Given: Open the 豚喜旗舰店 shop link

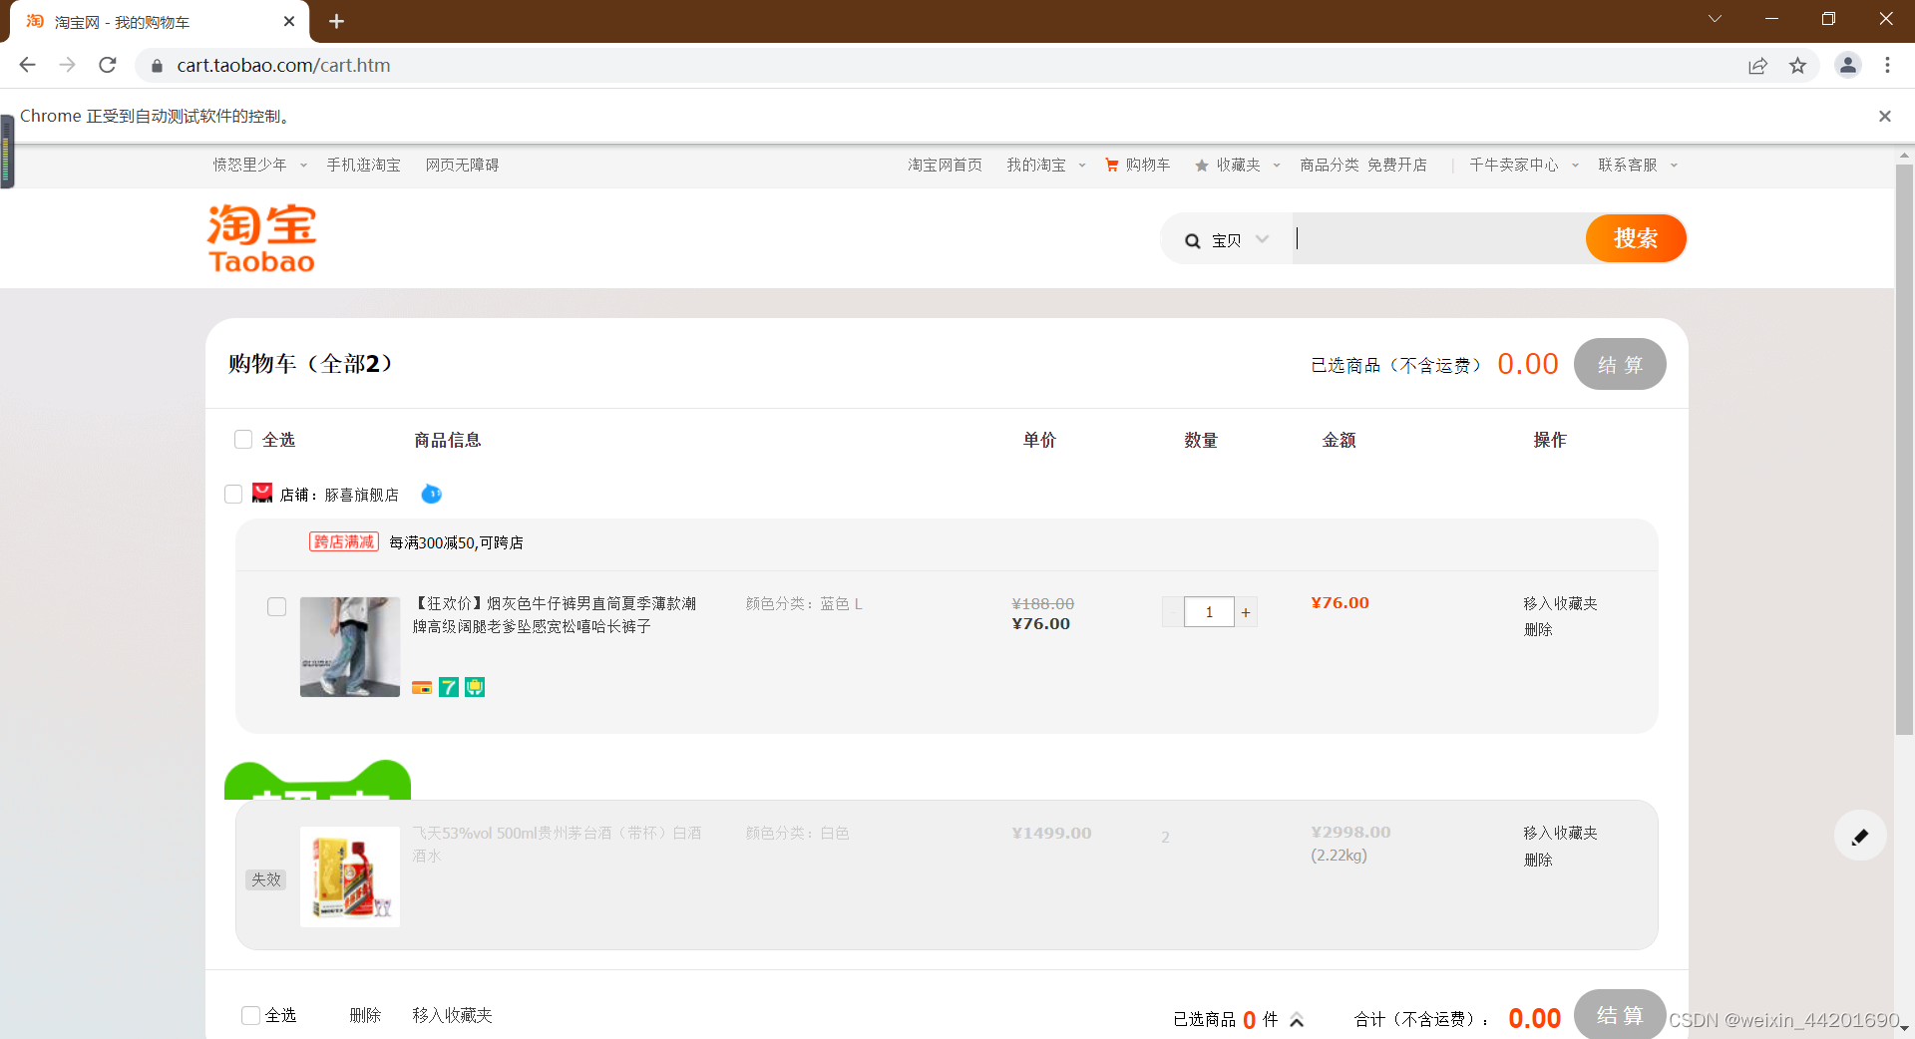Looking at the screenshot, I should point(361,495).
